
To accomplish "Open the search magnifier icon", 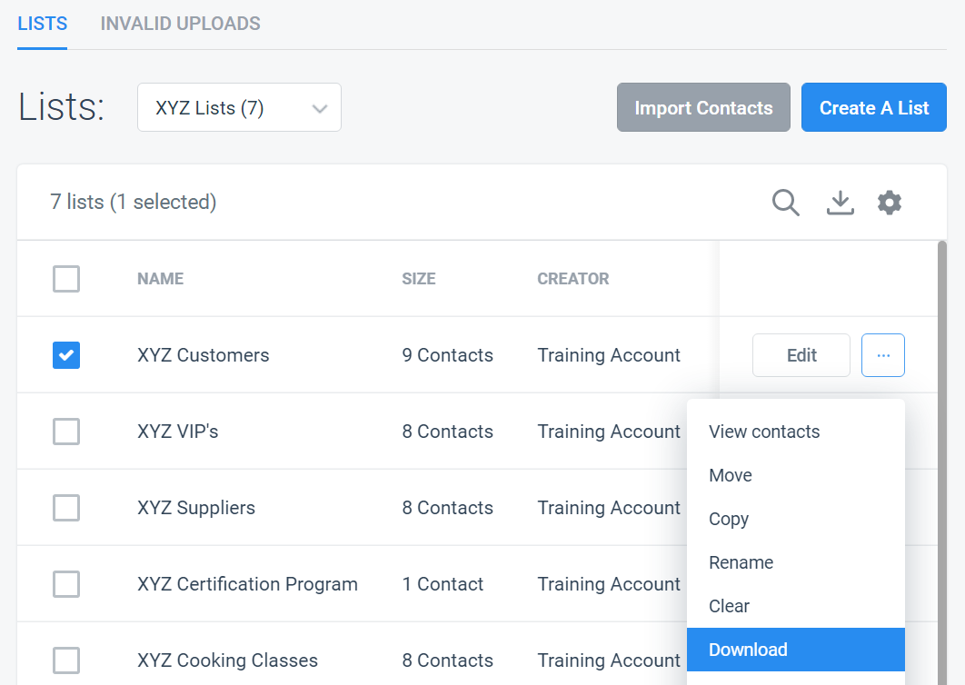I will (x=785, y=203).
